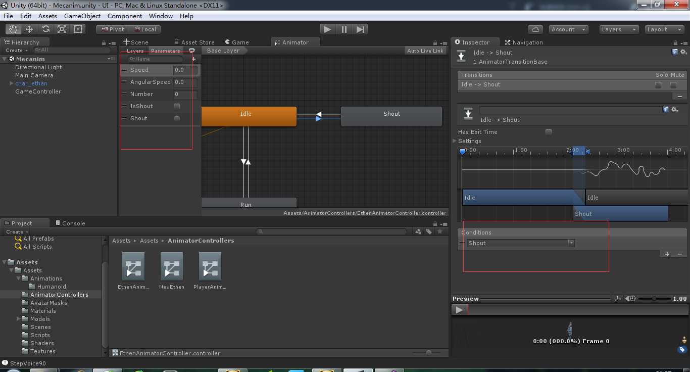Remove transition with minus button
Viewport: 690px width, 372px height.
[x=679, y=96]
